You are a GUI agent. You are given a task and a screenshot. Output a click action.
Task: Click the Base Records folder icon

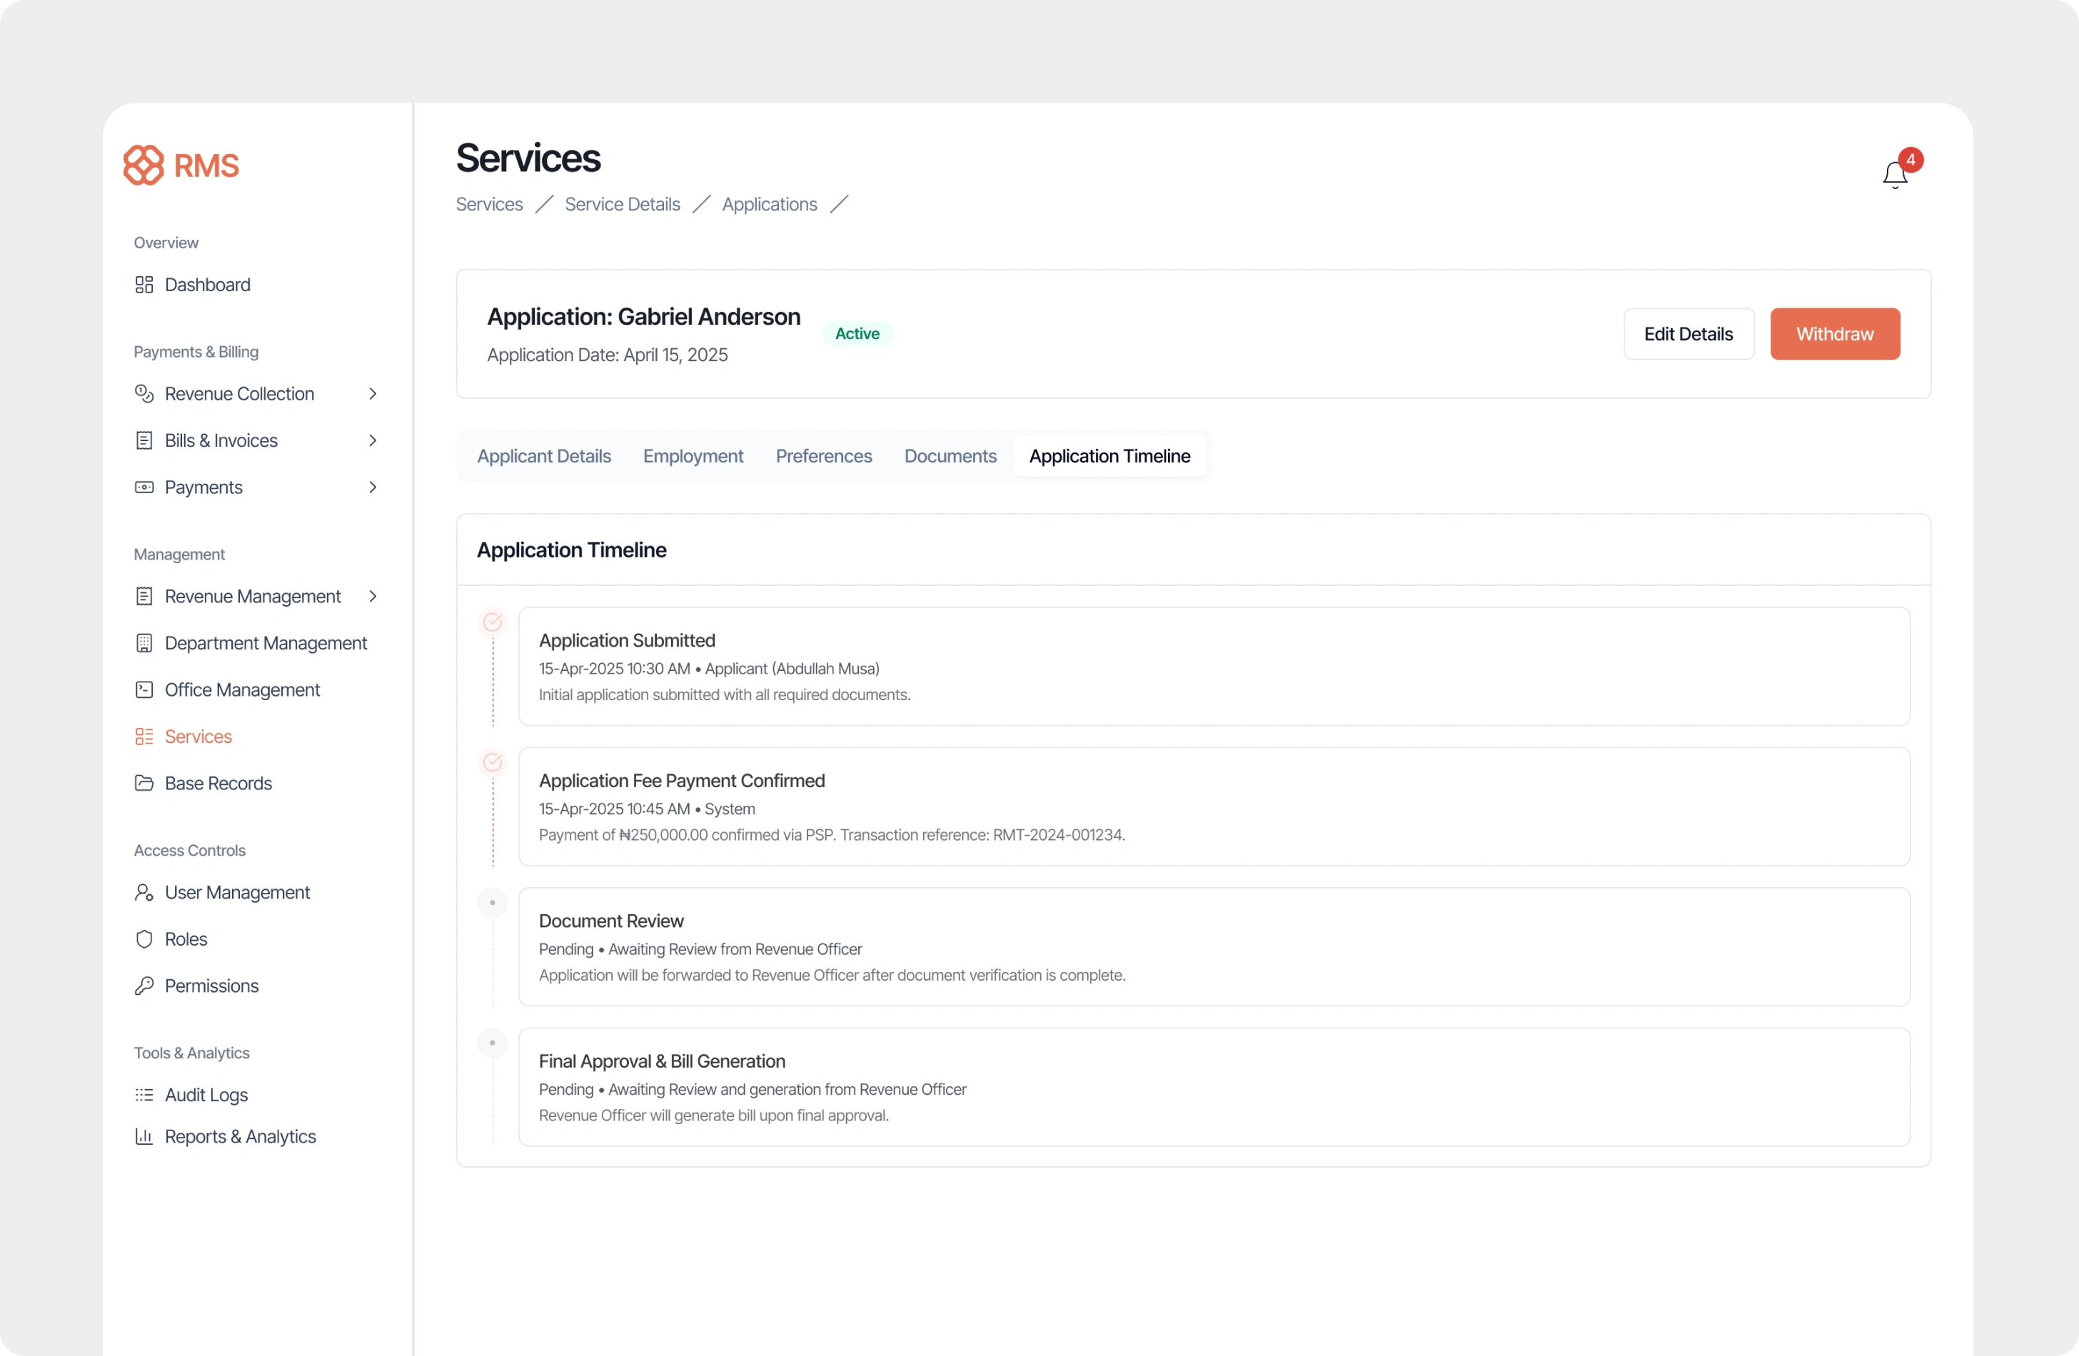(x=144, y=783)
